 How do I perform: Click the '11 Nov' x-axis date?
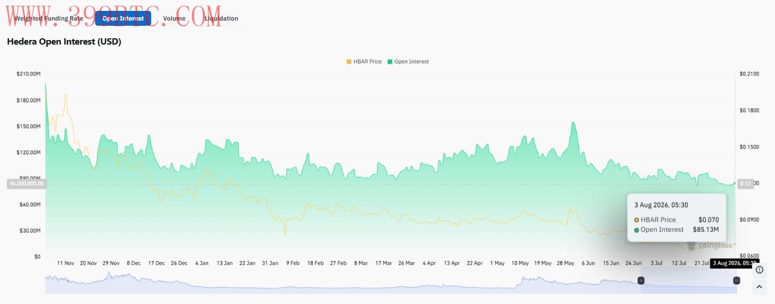tap(66, 263)
